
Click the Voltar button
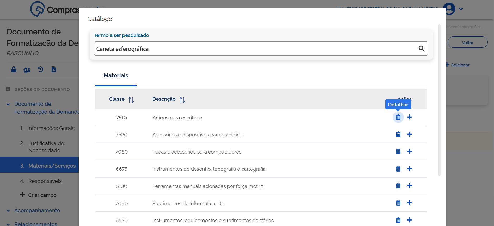click(x=467, y=42)
